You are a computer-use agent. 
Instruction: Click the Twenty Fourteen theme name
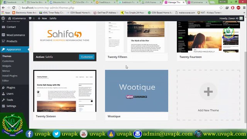tap(190, 57)
